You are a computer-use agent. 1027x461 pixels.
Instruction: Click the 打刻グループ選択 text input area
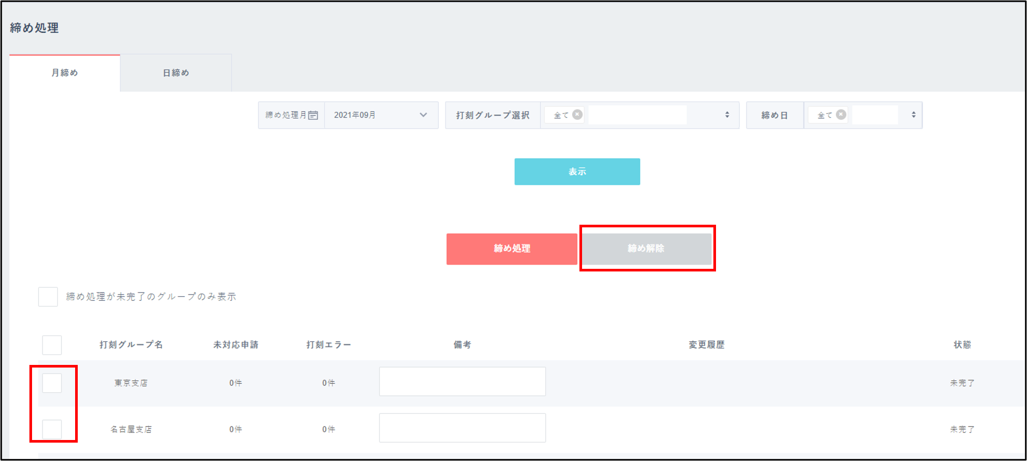pyautogui.click(x=637, y=115)
